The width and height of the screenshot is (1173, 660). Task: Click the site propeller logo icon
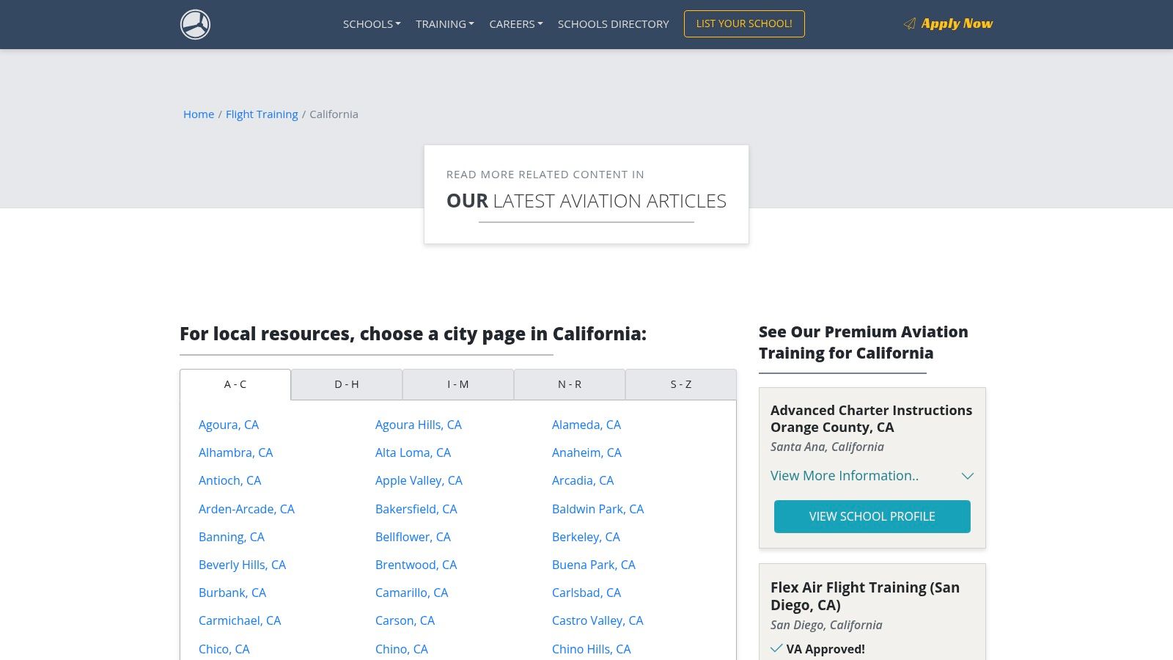point(195,24)
